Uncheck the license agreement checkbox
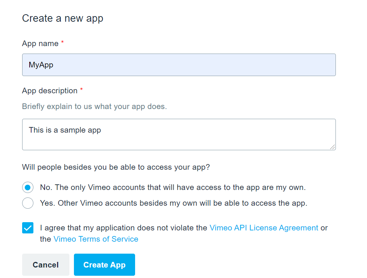 [28, 228]
